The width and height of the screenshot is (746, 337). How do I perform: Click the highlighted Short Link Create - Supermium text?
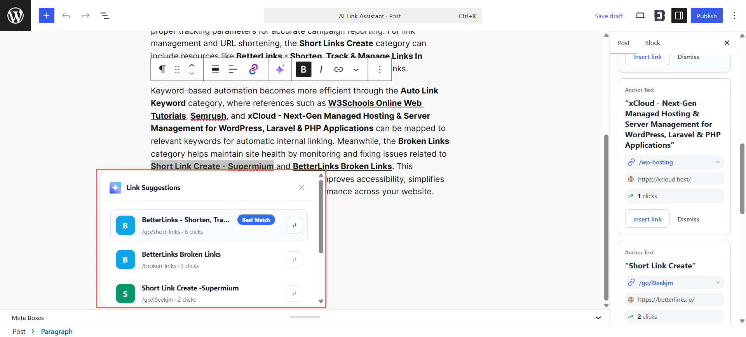click(212, 166)
